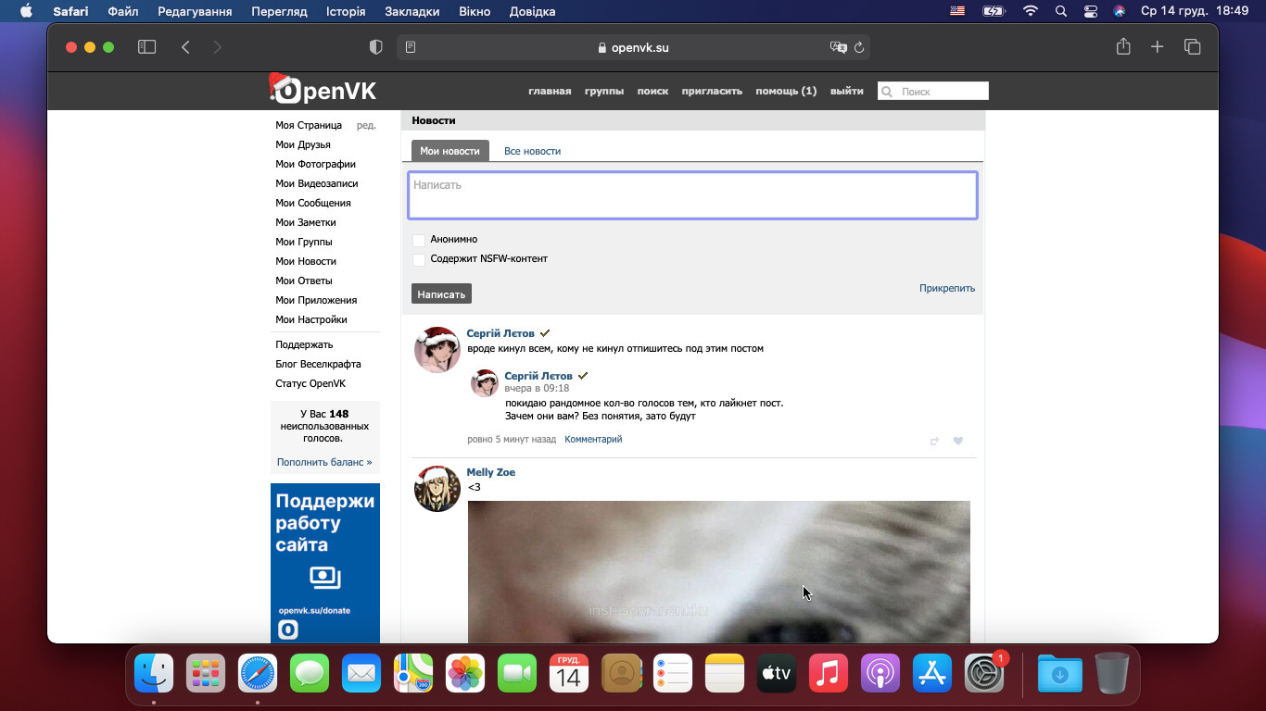Click Melly Zoe's avatar thumbnail
The height and width of the screenshot is (711, 1266).
[x=437, y=489]
